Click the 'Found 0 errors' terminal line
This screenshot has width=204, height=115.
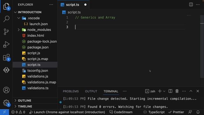115,107
